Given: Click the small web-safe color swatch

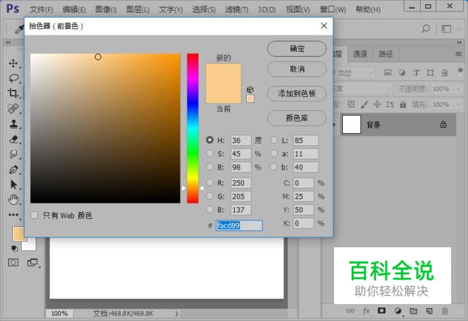Looking at the screenshot, I should click(250, 99).
